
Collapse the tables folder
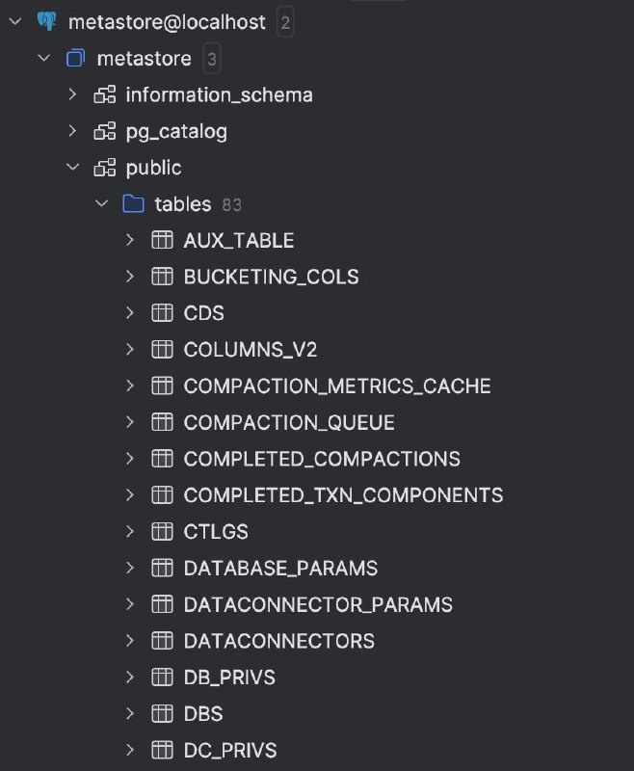pos(101,204)
